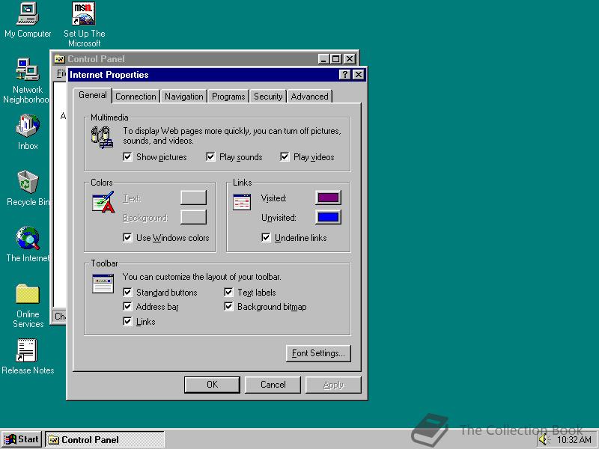Screen dimensions: 599x449
Task: Pick the Unvisited link blue color
Action: pos(328,217)
